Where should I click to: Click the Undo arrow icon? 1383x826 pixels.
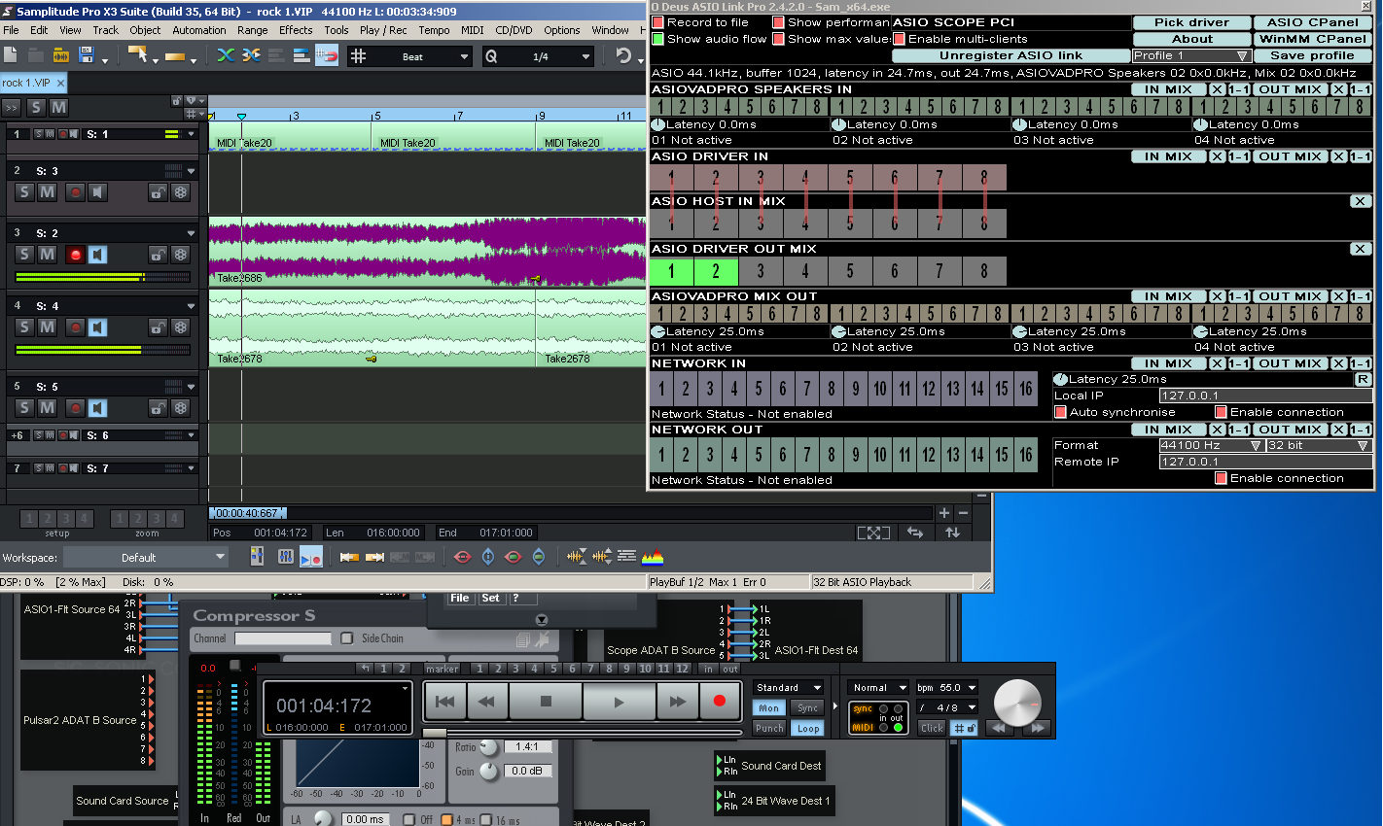[623, 55]
